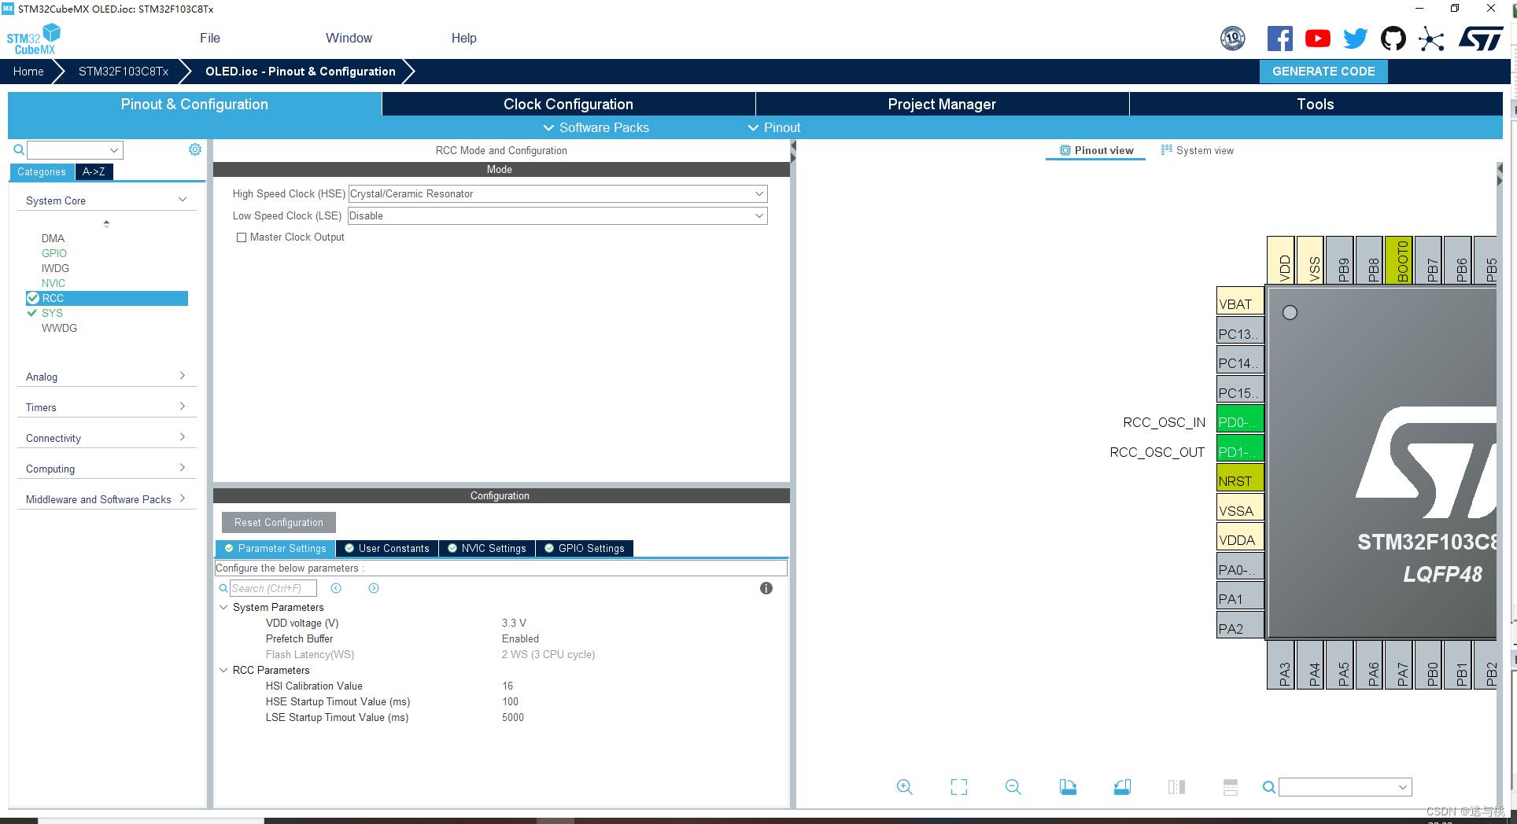Open the GPIO Settings tab
This screenshot has height=824, width=1517.
(x=585, y=548)
